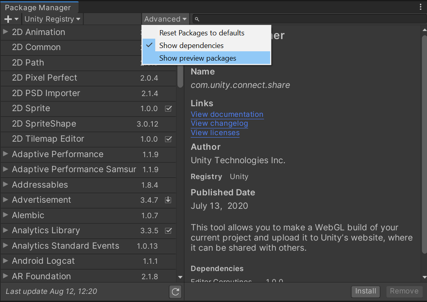Image resolution: width=427 pixels, height=302 pixels.
Task: Open the Unity Registry dropdown
Action: [x=52, y=19]
